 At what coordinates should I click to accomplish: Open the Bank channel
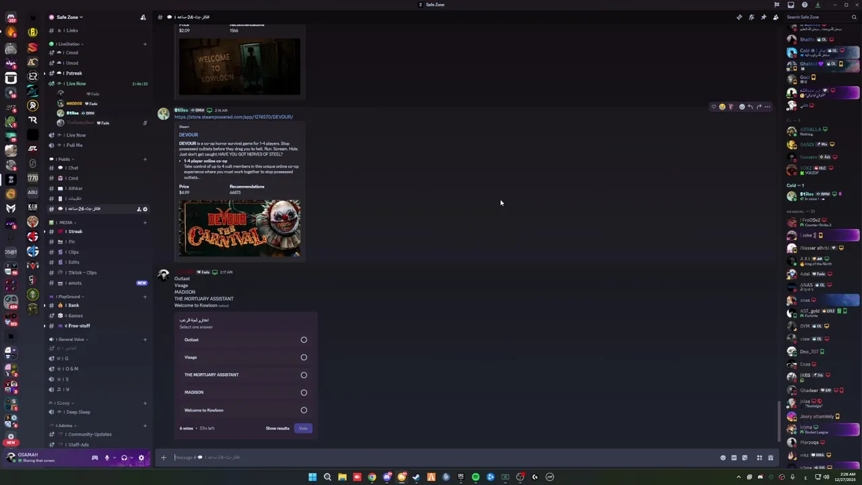pos(98,305)
